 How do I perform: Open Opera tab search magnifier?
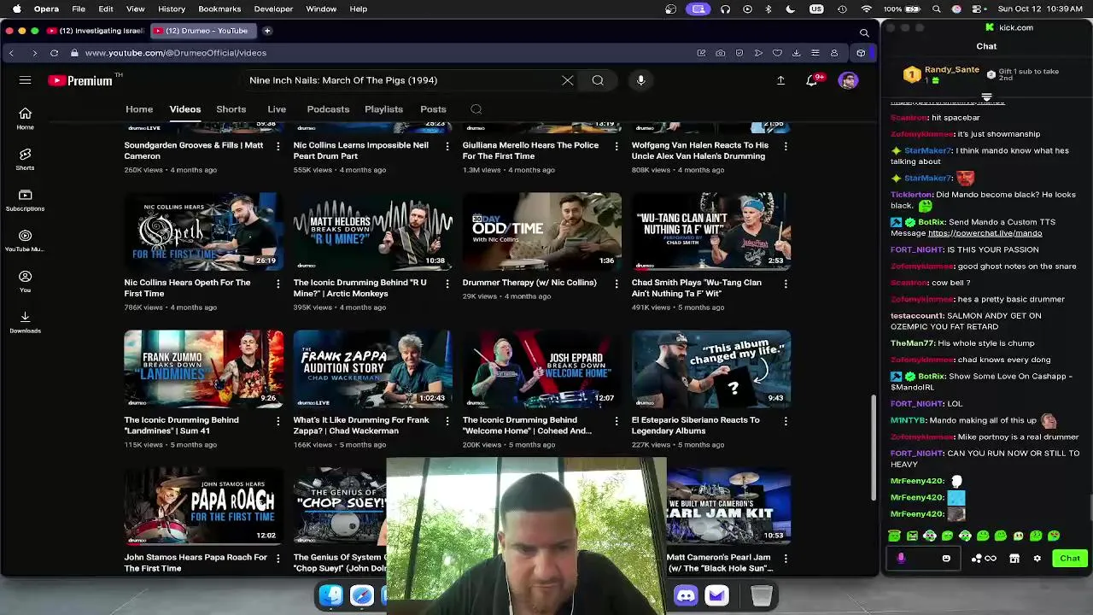[864, 32]
